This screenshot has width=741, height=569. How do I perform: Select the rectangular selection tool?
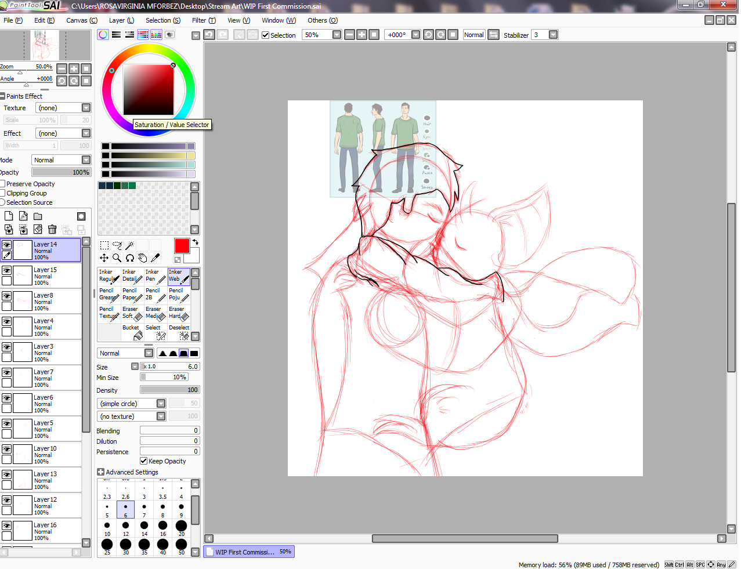click(x=104, y=245)
